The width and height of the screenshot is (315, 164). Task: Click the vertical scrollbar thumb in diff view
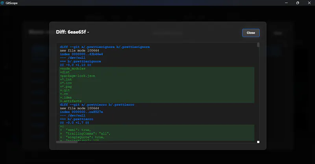(258, 45)
